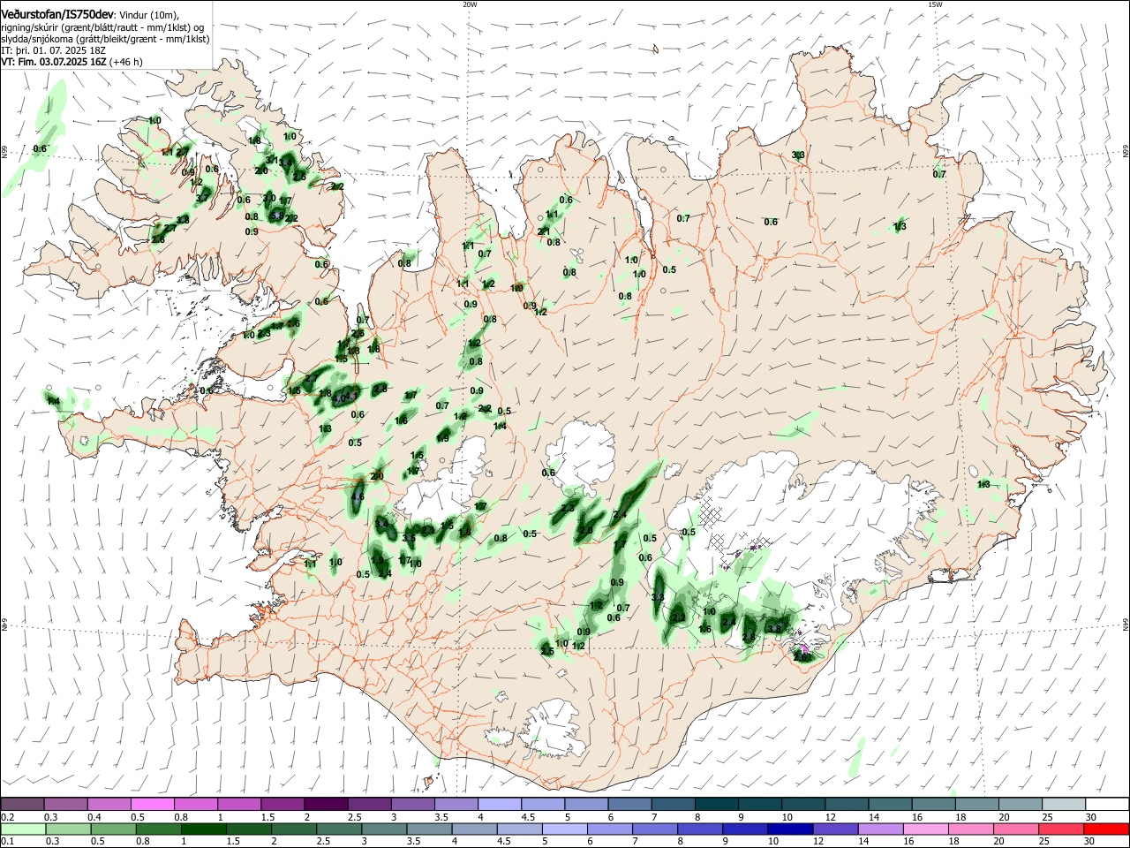The width and height of the screenshot is (1130, 848).
Task: Click the bottom legend swatch between 5 and 6
Action: coord(565,829)
